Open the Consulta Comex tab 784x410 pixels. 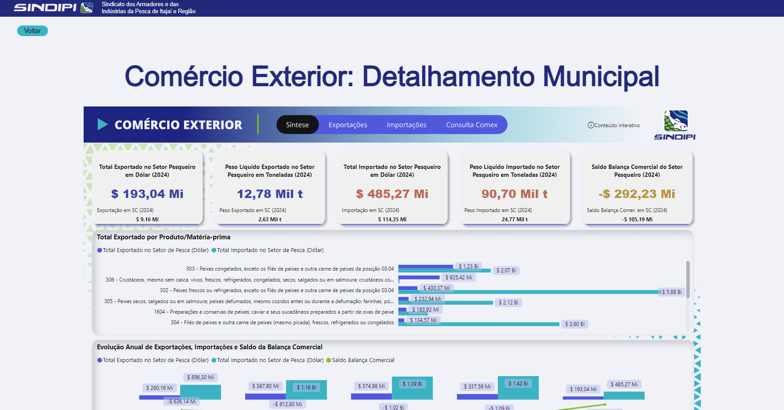click(471, 125)
